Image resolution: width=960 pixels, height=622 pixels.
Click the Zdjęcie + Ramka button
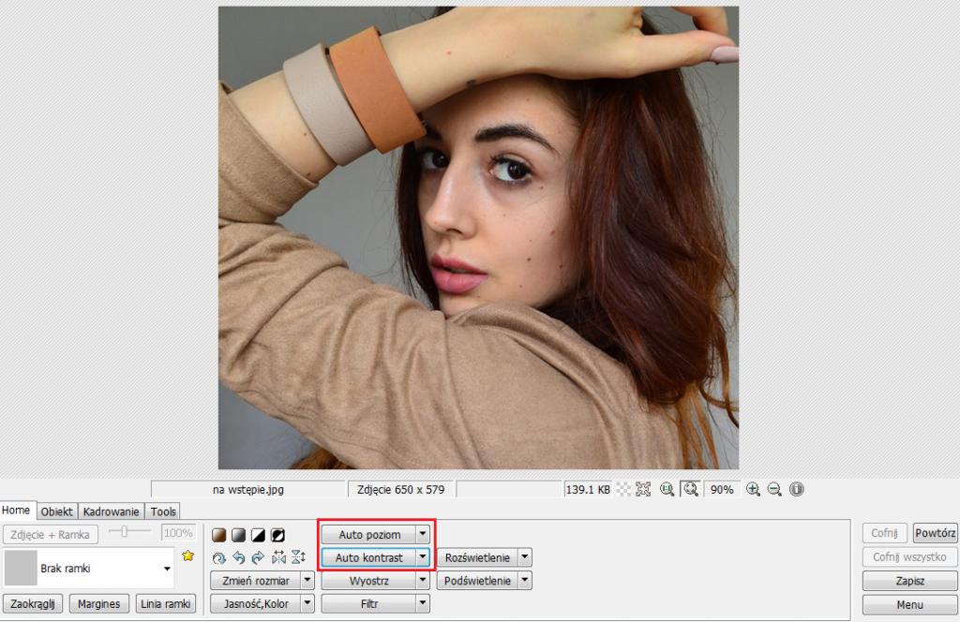pyautogui.click(x=51, y=535)
